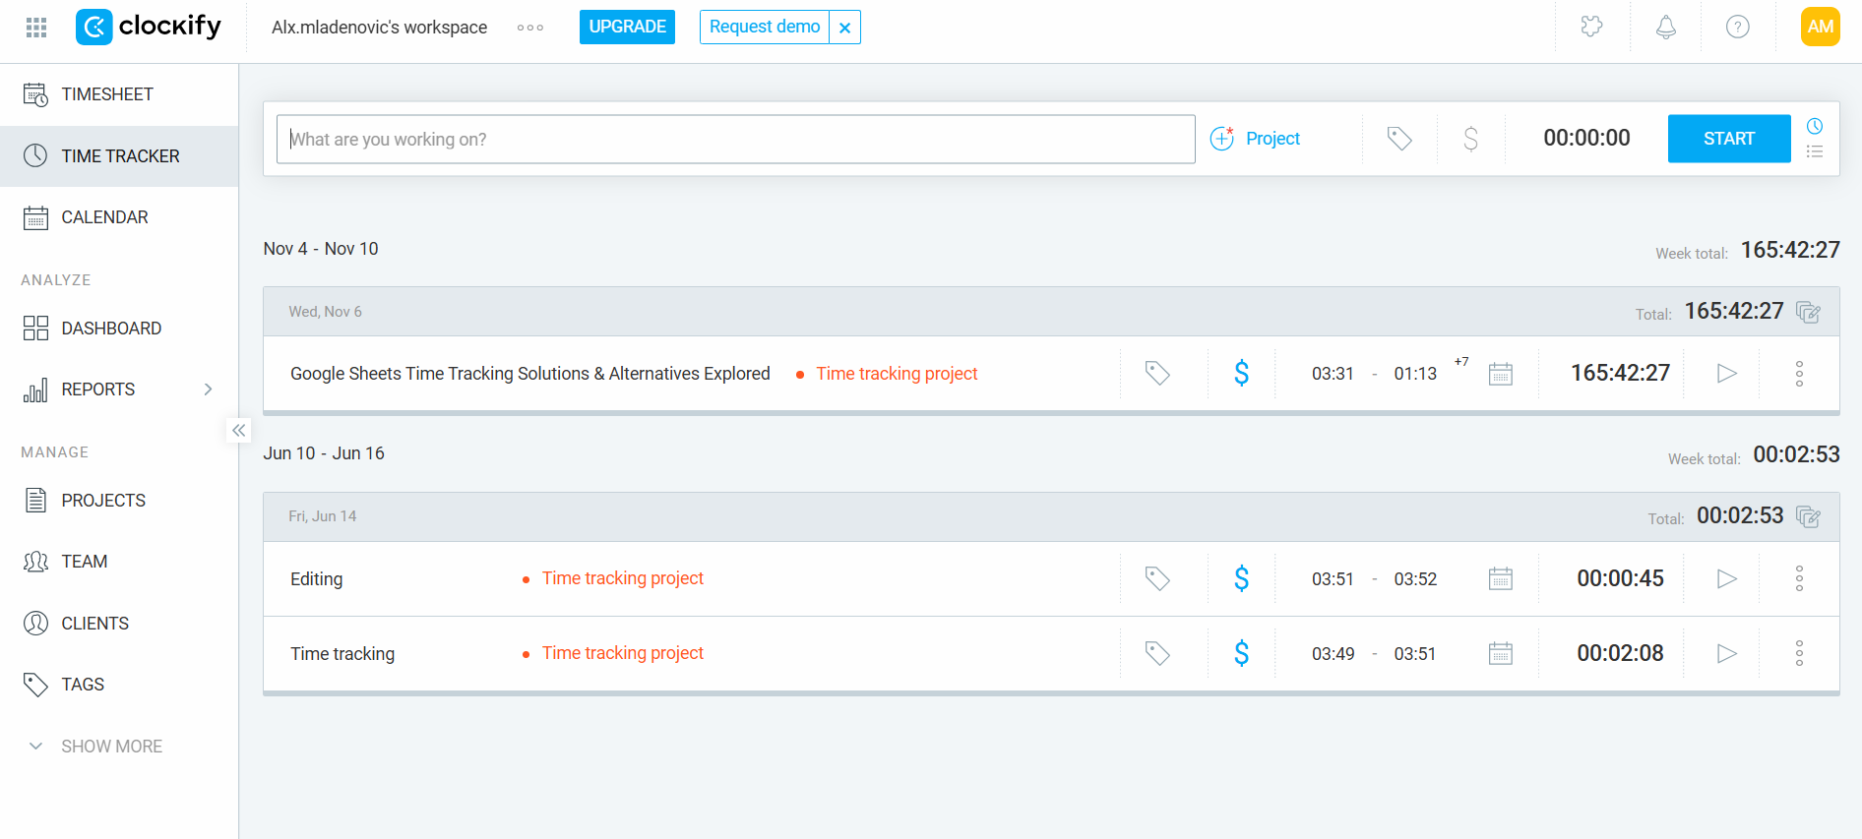Edit duration 00:00:45
Screen dimensions: 1862x839
1620,578
